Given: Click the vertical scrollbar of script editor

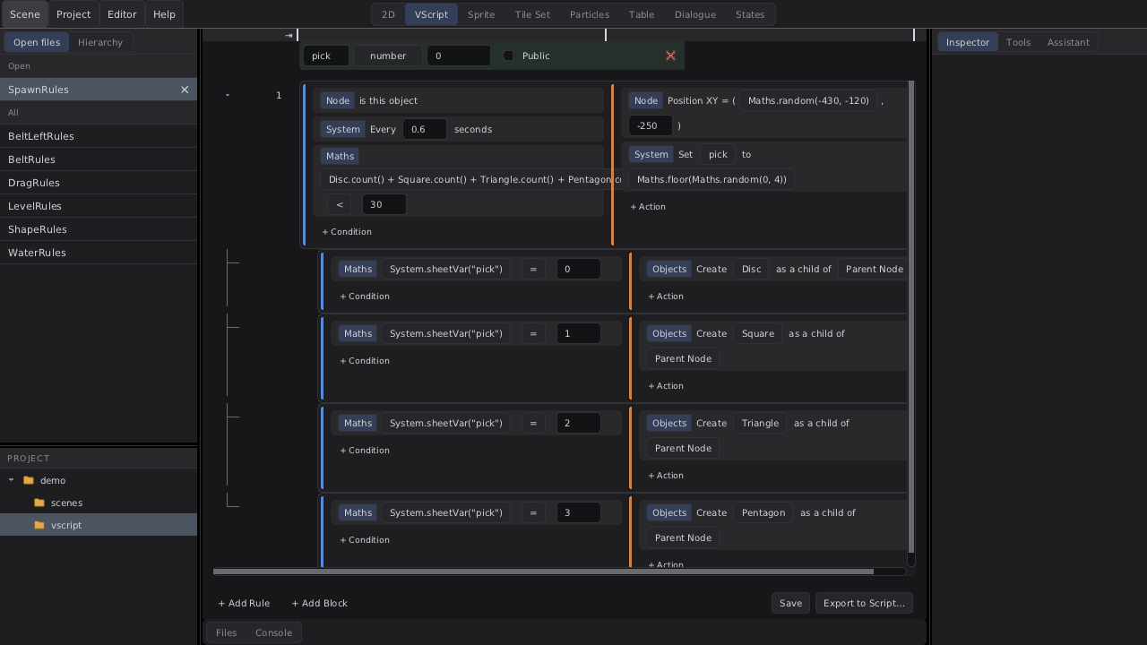Looking at the screenshot, I should 911,316.
